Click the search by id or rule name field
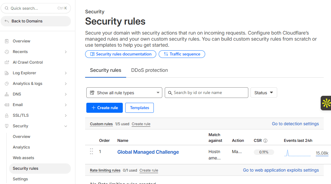 (x=206, y=92)
